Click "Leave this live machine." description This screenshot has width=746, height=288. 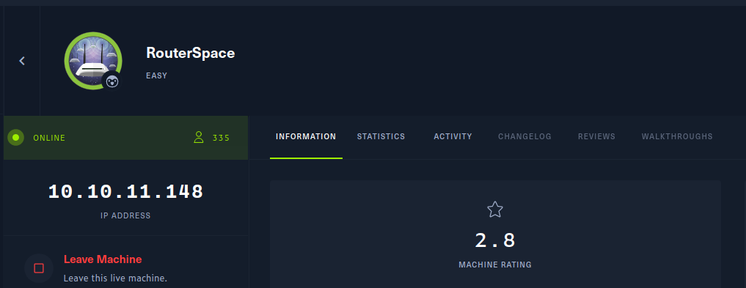coord(116,278)
